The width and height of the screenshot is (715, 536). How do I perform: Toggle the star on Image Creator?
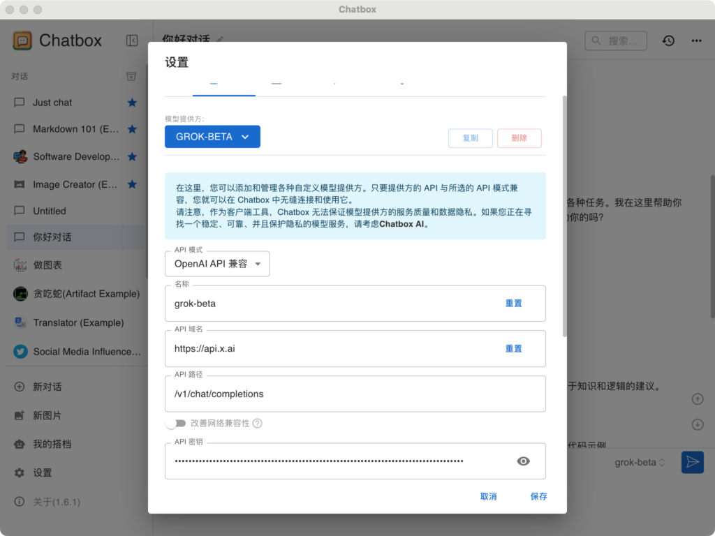coord(132,184)
